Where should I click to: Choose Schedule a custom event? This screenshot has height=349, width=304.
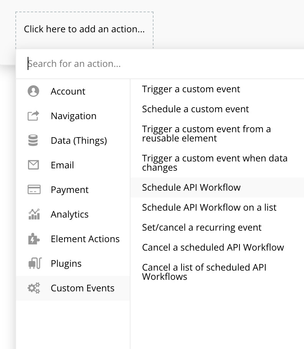(217, 109)
